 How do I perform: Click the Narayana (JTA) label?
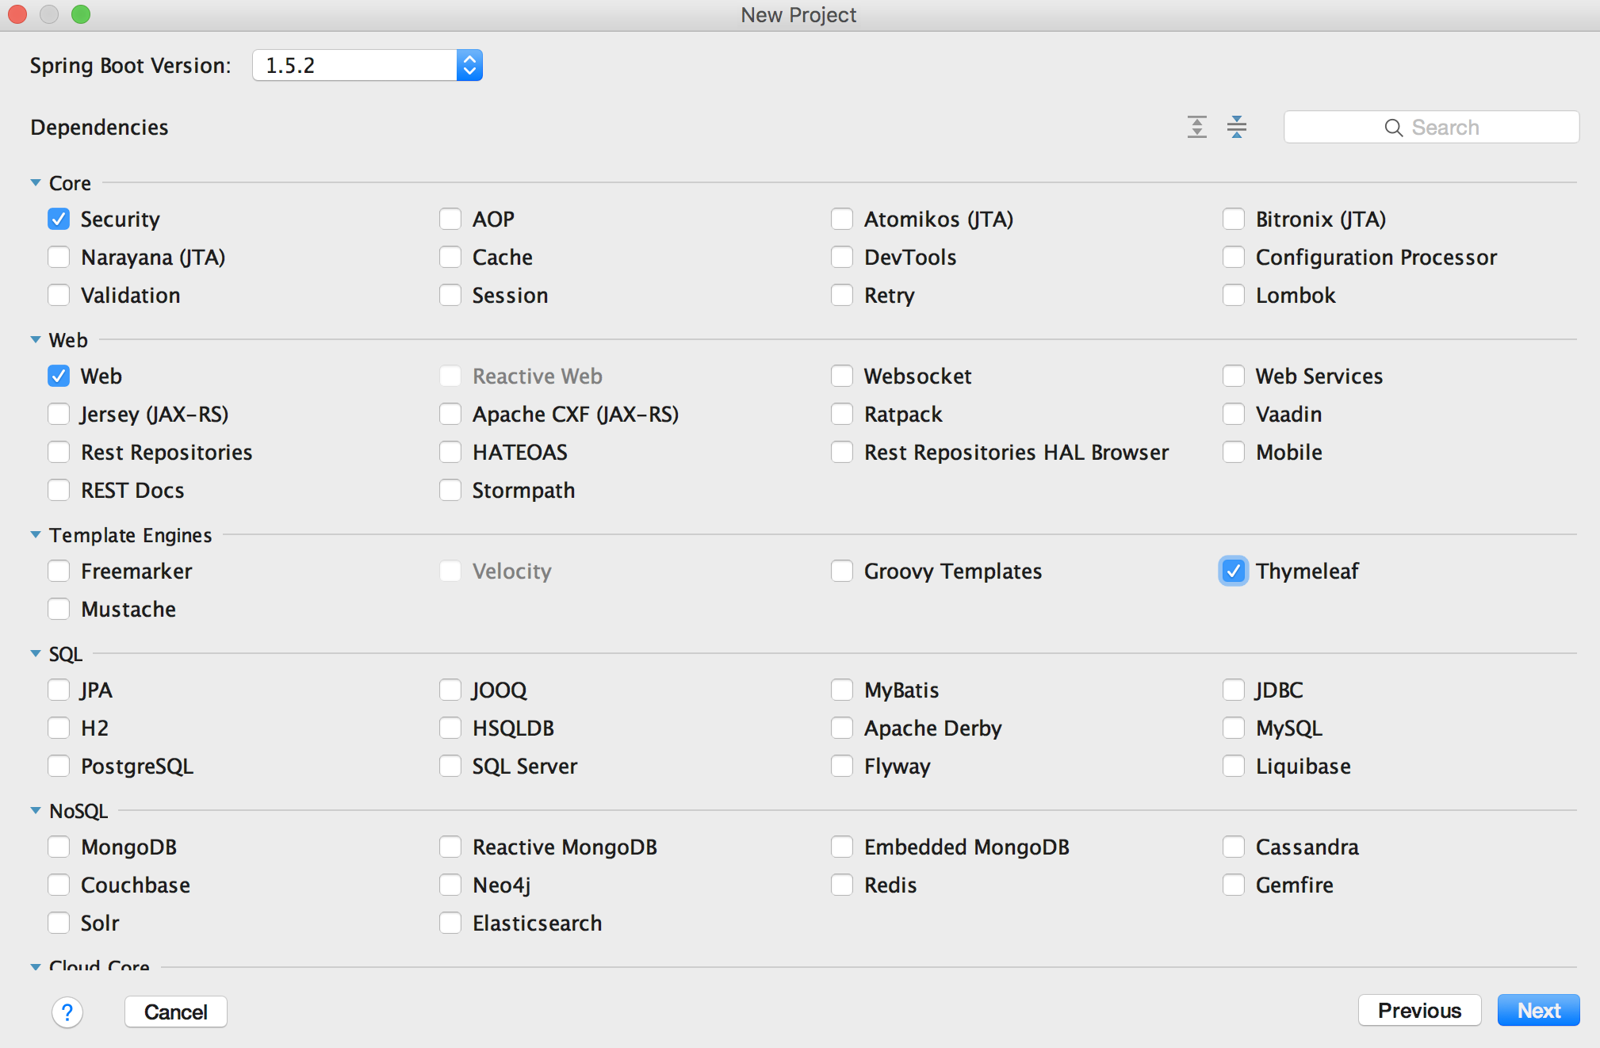pyautogui.click(x=153, y=258)
